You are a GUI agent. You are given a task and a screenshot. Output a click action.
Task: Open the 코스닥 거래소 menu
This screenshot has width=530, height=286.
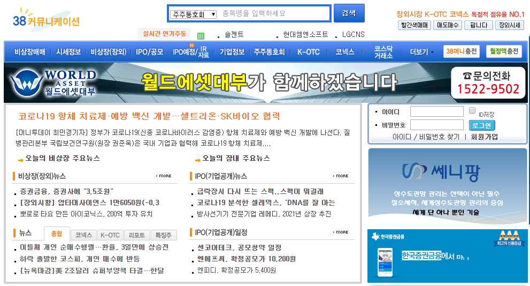pyautogui.click(x=383, y=52)
